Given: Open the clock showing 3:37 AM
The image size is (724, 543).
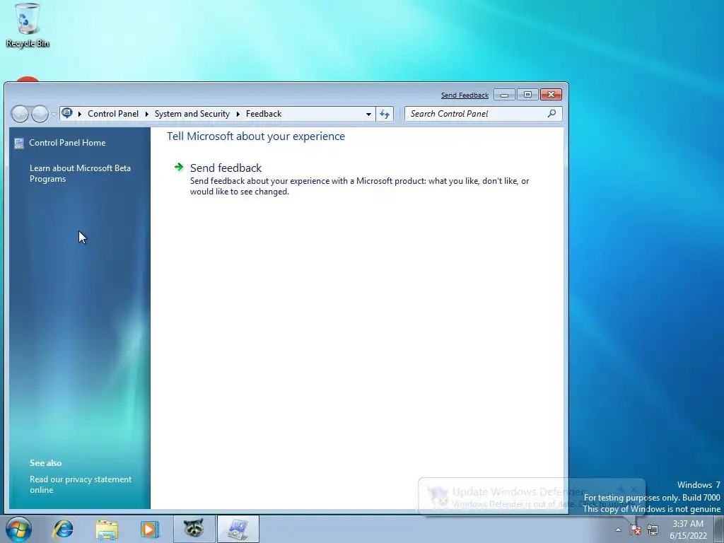Looking at the screenshot, I should pyautogui.click(x=688, y=530).
